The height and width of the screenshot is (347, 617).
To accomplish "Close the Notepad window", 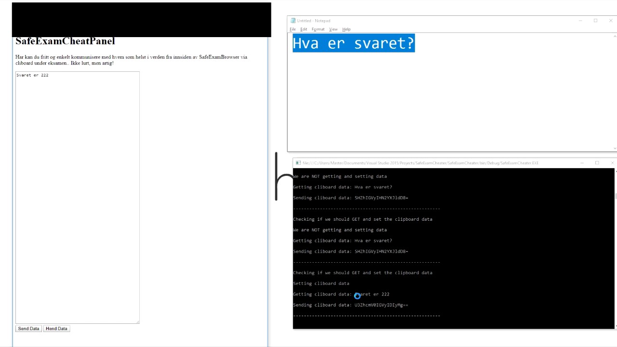I will (x=611, y=21).
